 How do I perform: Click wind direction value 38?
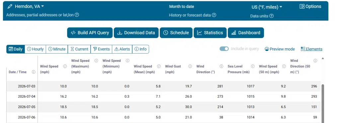click(221, 117)
